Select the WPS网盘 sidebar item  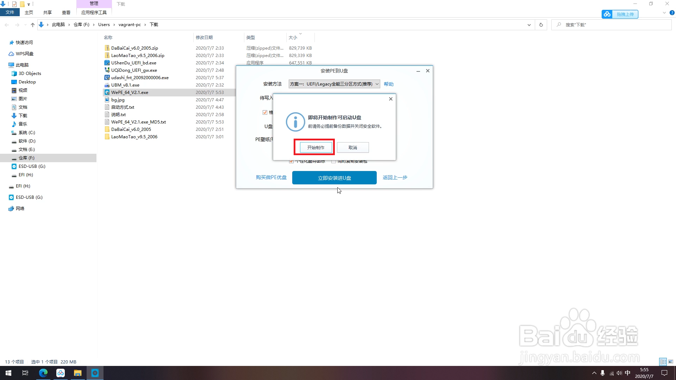click(24, 53)
